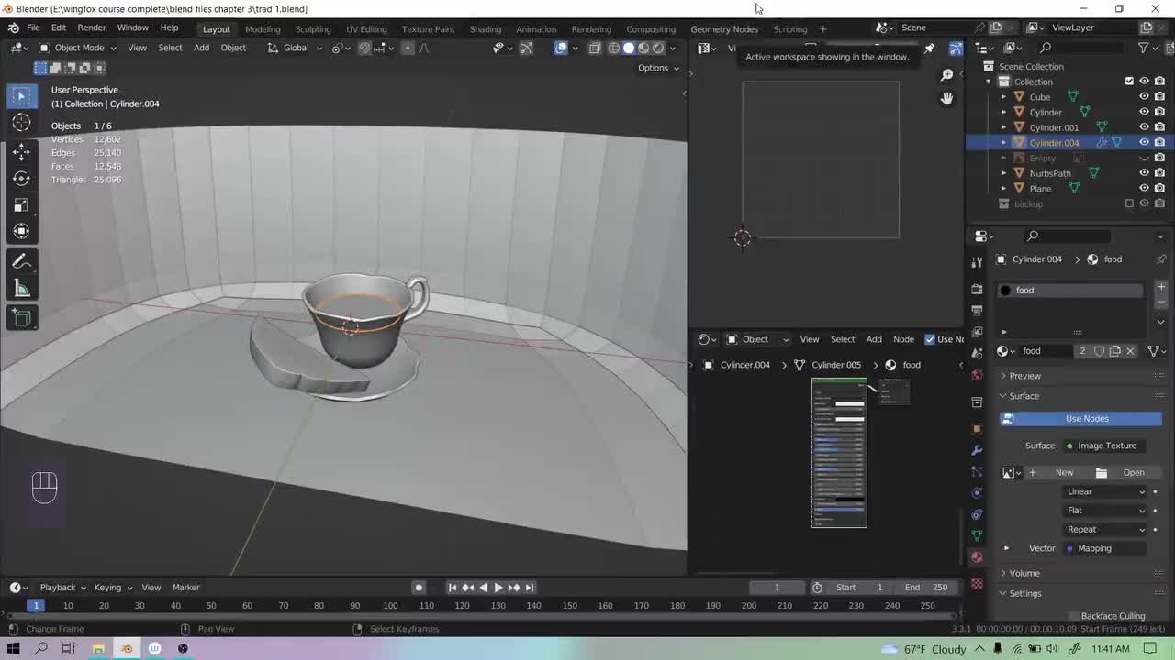
Task: Select the Cursor tool in the toolbar
Action: 21,123
